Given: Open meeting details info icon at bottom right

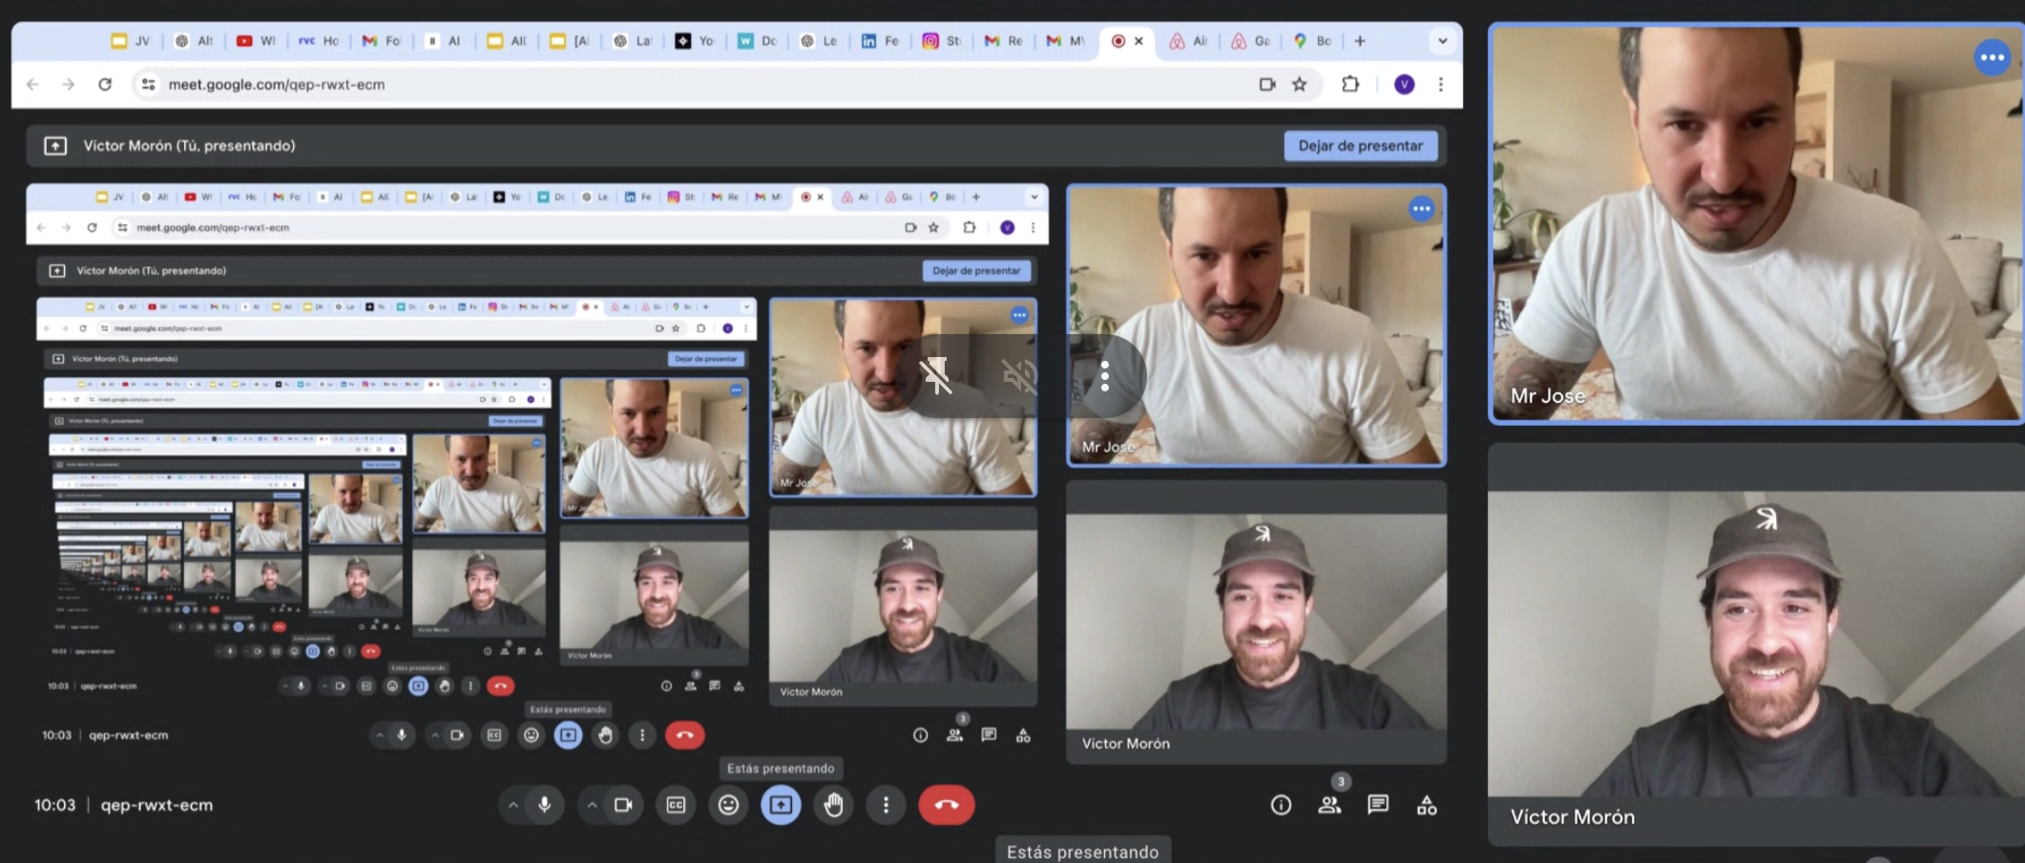Looking at the screenshot, I should (x=1281, y=805).
